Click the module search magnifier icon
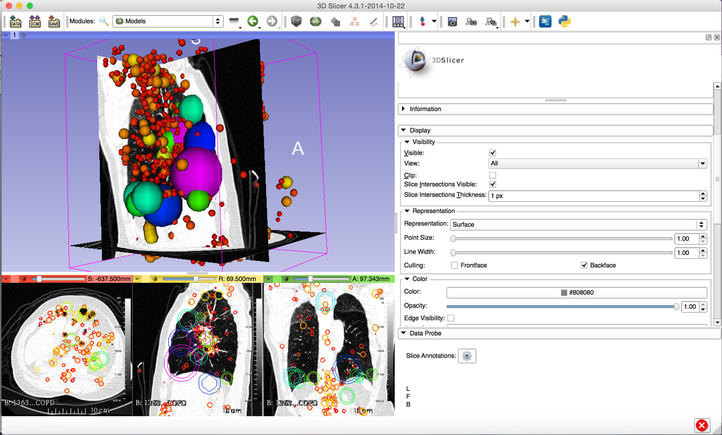 point(104,21)
